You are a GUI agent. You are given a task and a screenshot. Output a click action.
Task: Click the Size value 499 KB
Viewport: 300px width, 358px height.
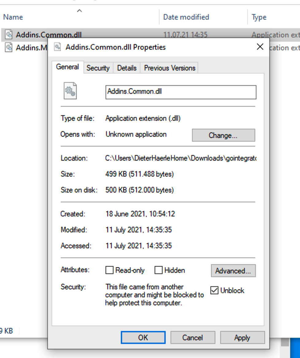coord(139,174)
